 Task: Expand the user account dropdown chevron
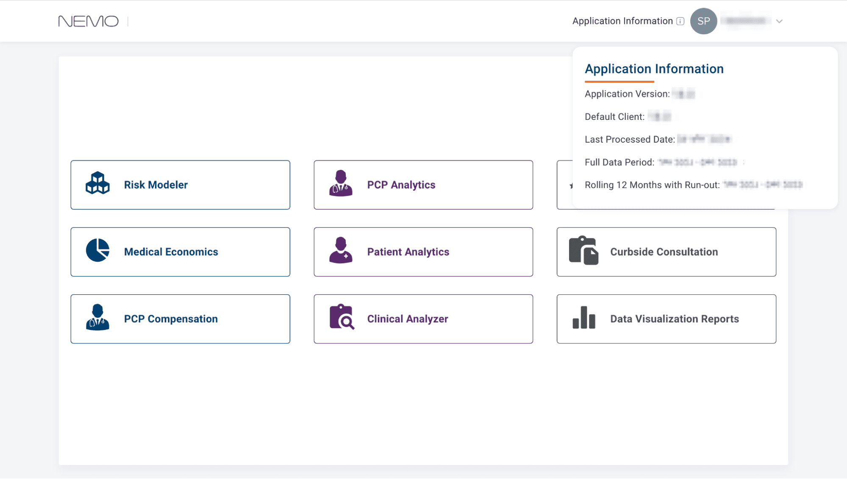click(x=779, y=21)
